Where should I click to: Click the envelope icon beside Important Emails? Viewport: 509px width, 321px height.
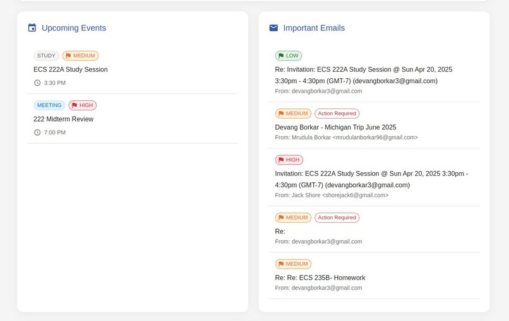point(273,28)
